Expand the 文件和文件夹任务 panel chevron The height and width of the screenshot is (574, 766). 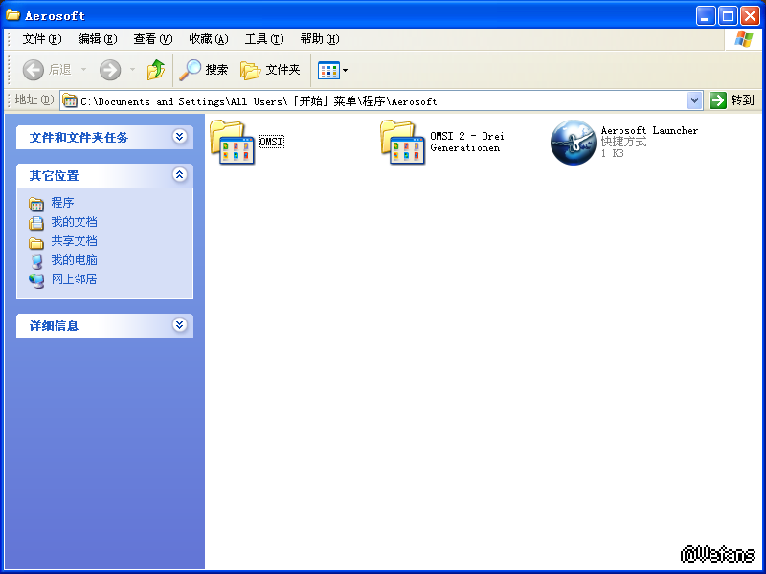(x=179, y=136)
